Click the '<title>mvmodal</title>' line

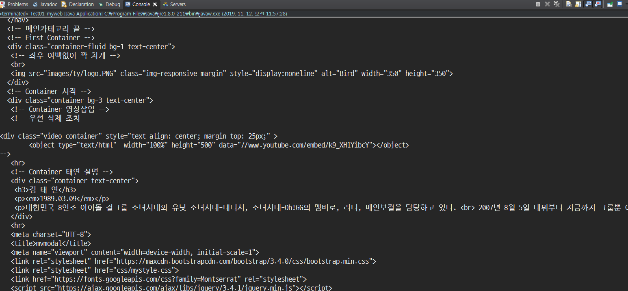[51, 243]
